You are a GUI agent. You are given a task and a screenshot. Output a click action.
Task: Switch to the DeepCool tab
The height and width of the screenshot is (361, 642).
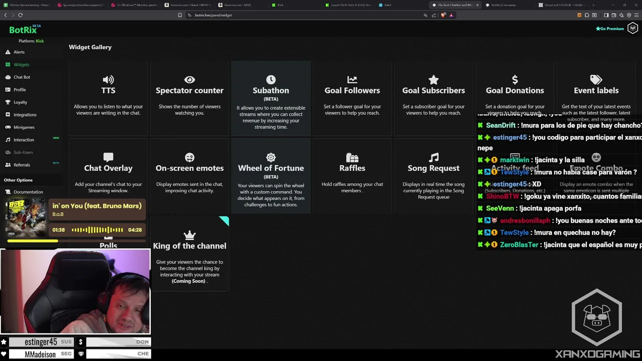coord(562,5)
